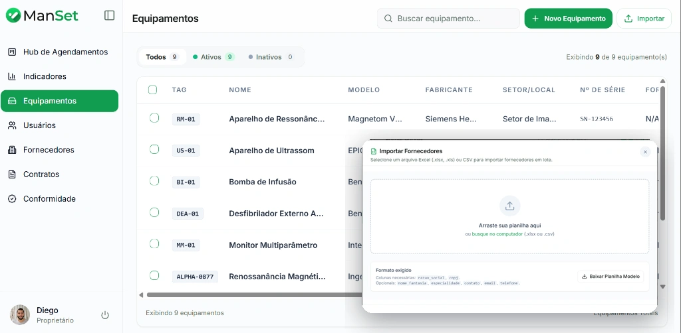Click the SN-123456 serial number cell
Viewport: 681px width, 333px height.
point(597,119)
